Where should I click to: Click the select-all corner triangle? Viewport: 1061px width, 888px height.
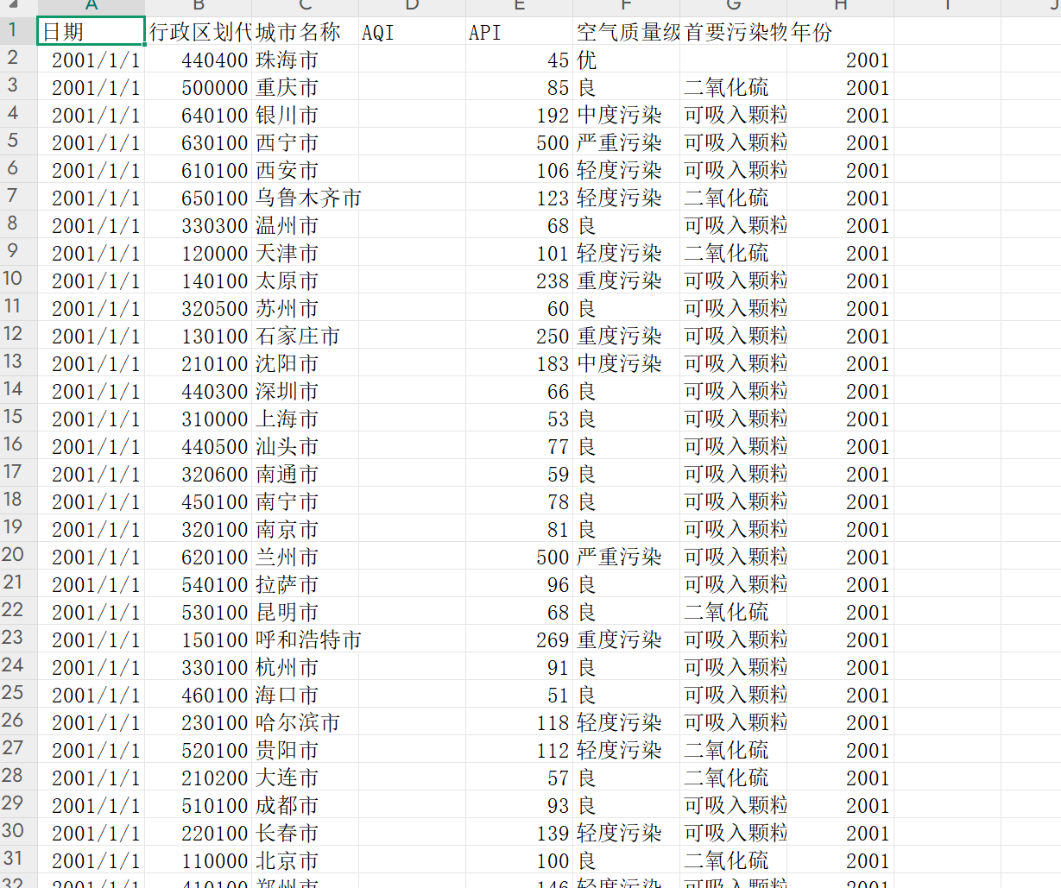pyautogui.click(x=12, y=4)
